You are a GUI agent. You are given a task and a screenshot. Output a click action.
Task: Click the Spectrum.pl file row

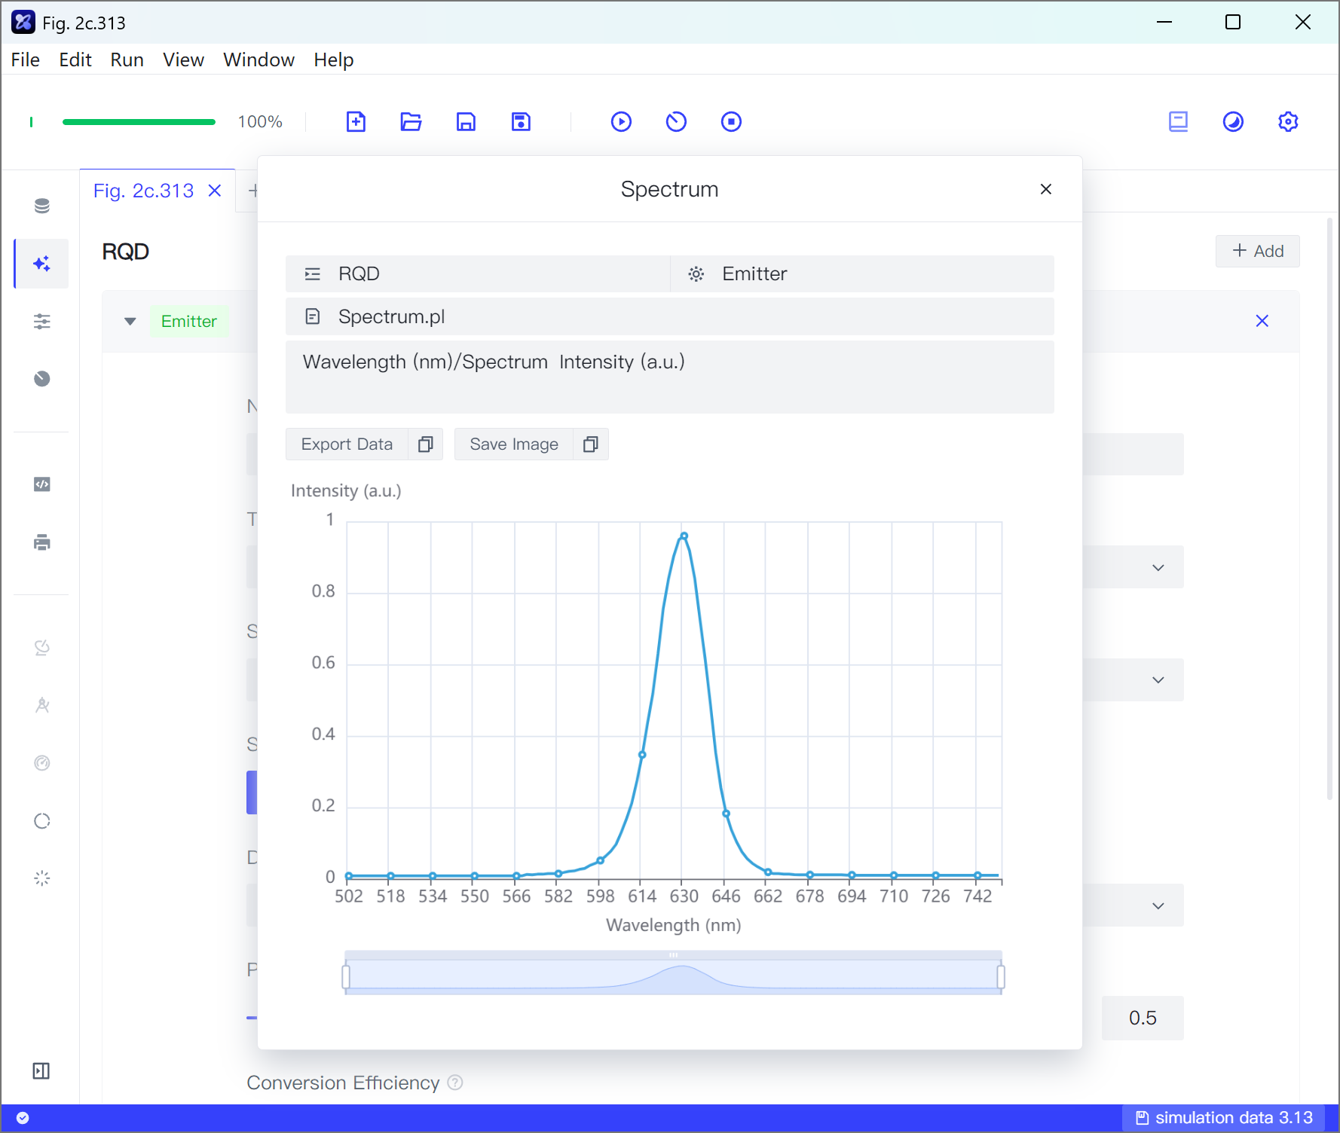tap(669, 316)
